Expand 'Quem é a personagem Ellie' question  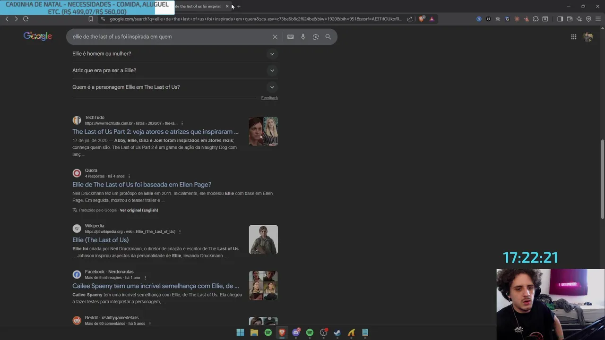click(175, 87)
